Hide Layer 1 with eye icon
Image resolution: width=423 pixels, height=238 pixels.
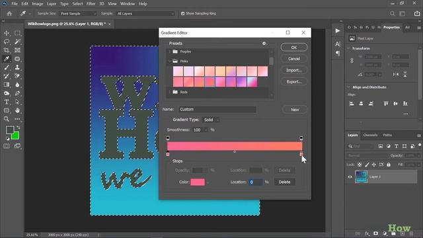350,177
